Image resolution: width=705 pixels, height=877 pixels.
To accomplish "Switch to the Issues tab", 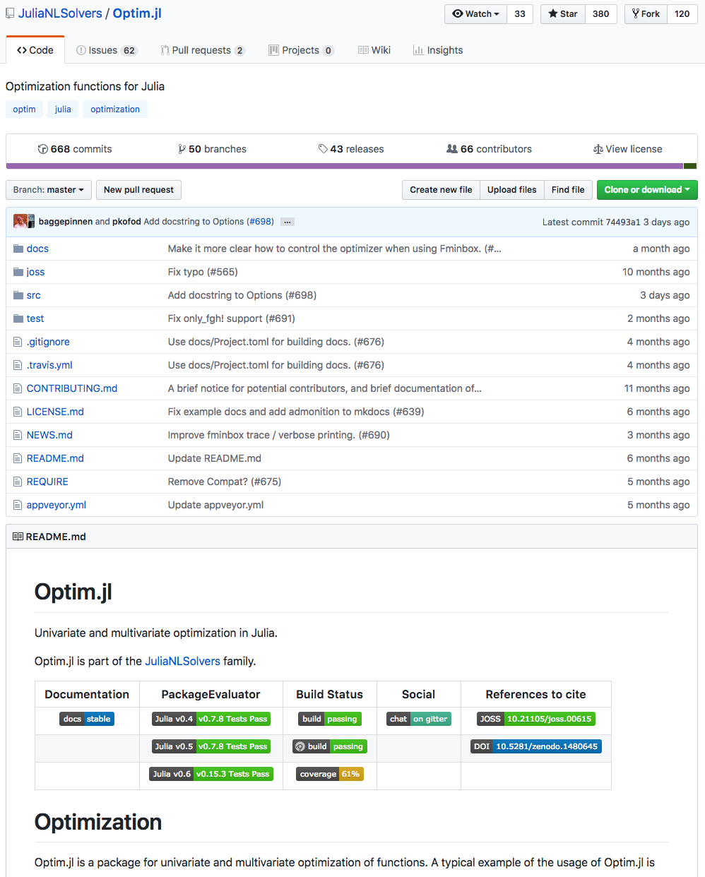I will [106, 50].
